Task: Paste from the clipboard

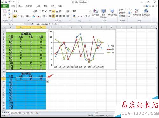Action: point(4,12)
